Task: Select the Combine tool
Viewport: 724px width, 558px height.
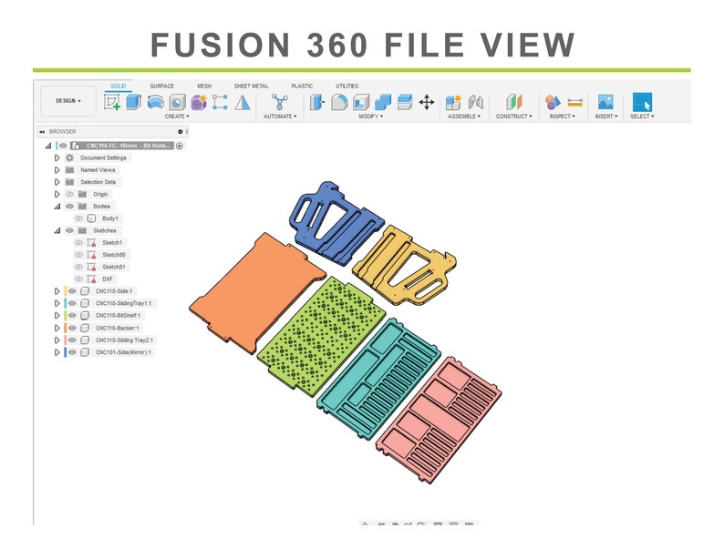Action: pyautogui.click(x=383, y=102)
